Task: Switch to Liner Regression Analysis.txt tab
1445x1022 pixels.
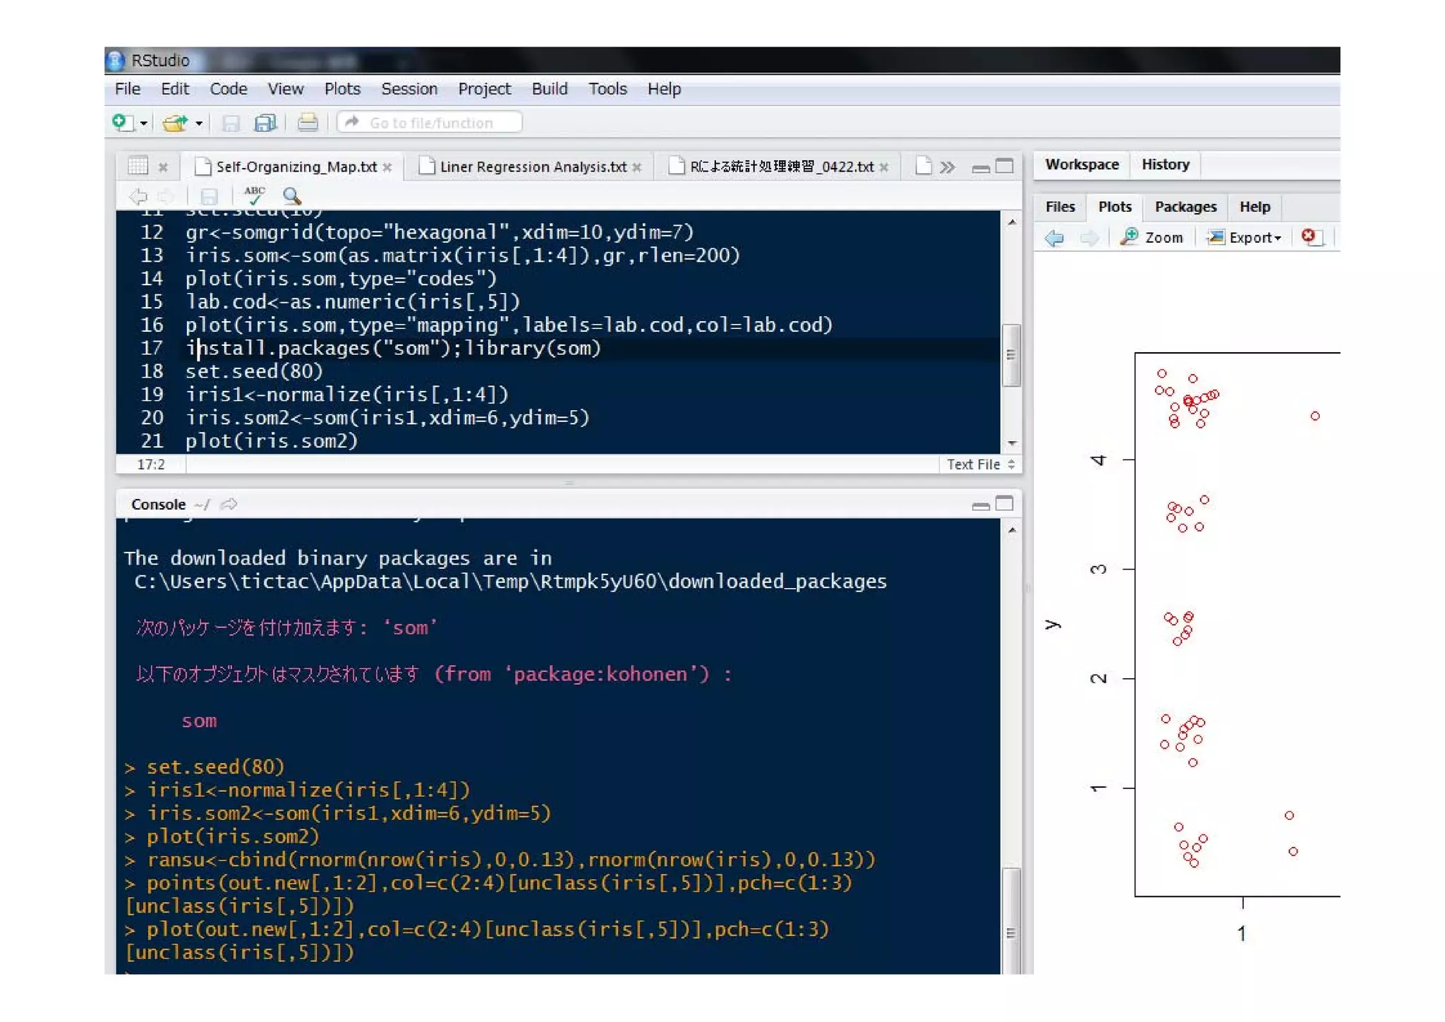Action: [x=532, y=167]
